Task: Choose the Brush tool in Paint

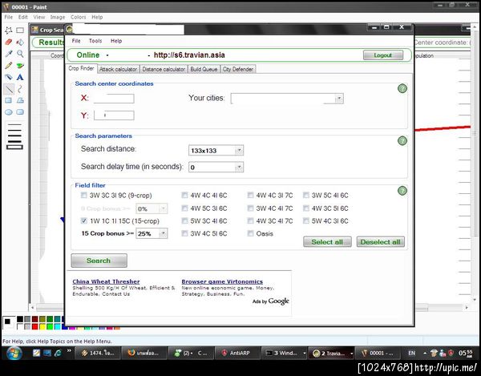Action: coord(20,65)
